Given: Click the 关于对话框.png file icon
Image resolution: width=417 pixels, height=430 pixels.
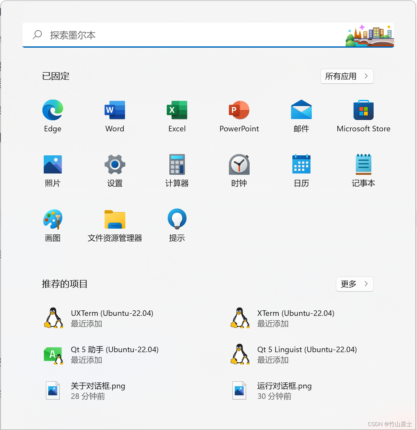Looking at the screenshot, I should [53, 390].
